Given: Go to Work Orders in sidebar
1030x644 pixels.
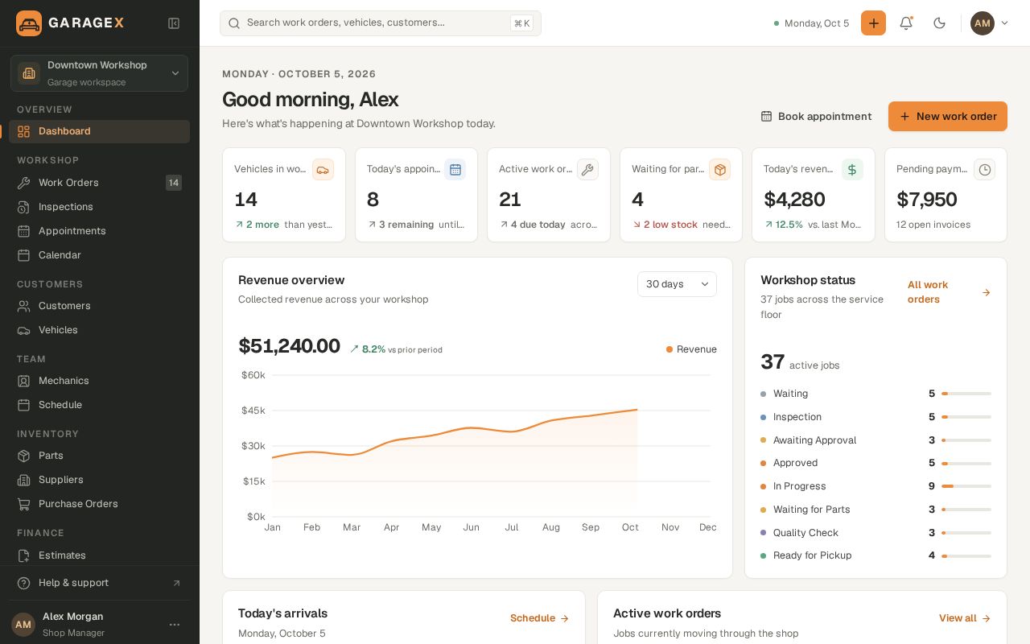Looking at the screenshot, I should coord(99,183).
